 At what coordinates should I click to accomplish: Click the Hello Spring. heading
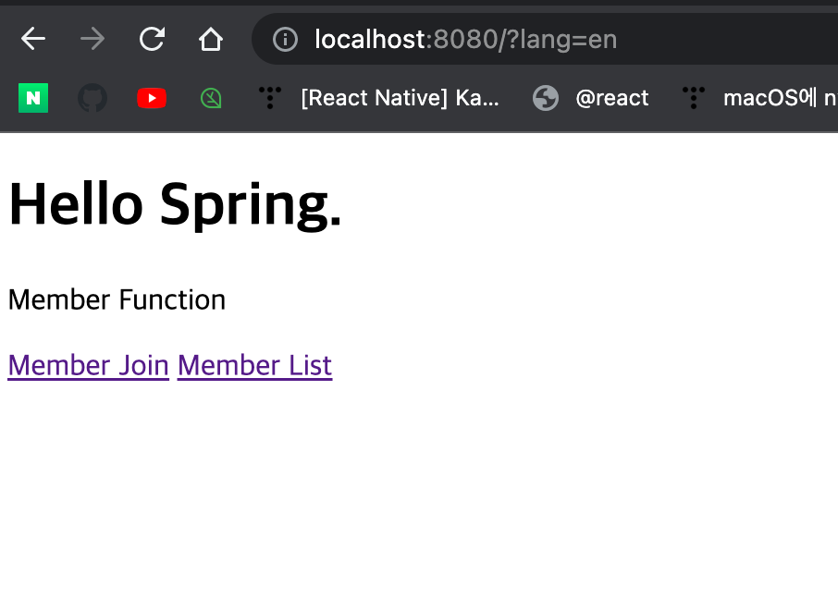click(x=175, y=204)
